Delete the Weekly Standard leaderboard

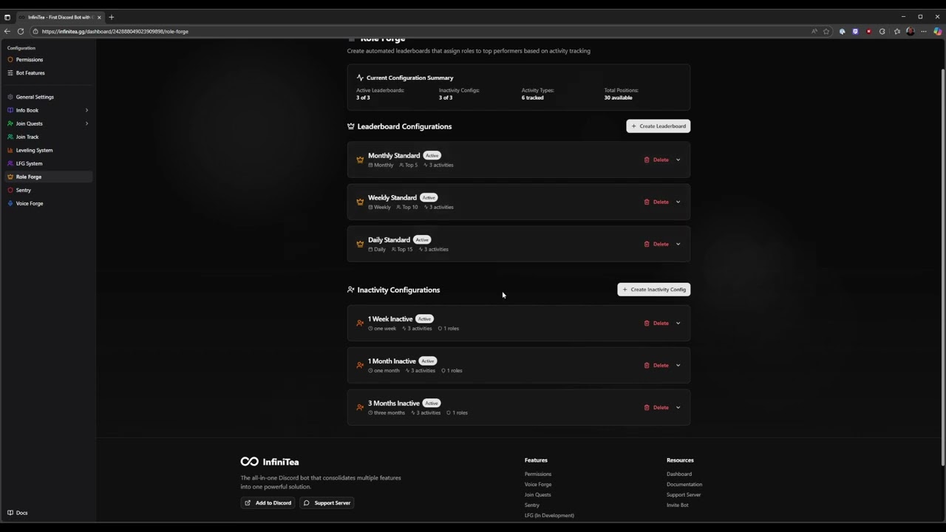[656, 202]
